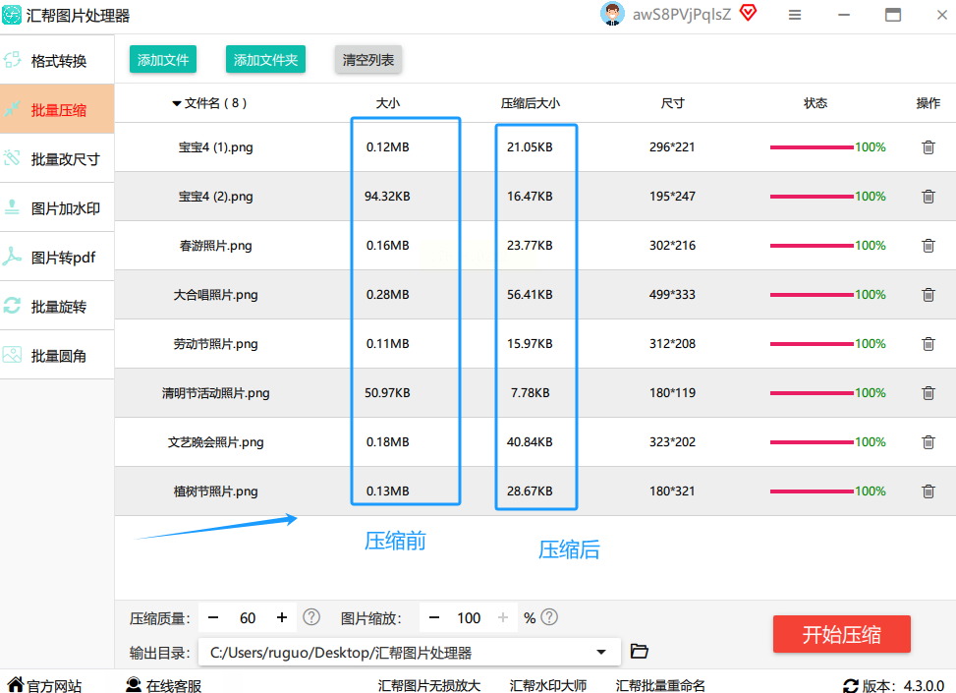Screen dimensions: 956x693
Task: Open output folder browse icon
Action: (x=639, y=651)
